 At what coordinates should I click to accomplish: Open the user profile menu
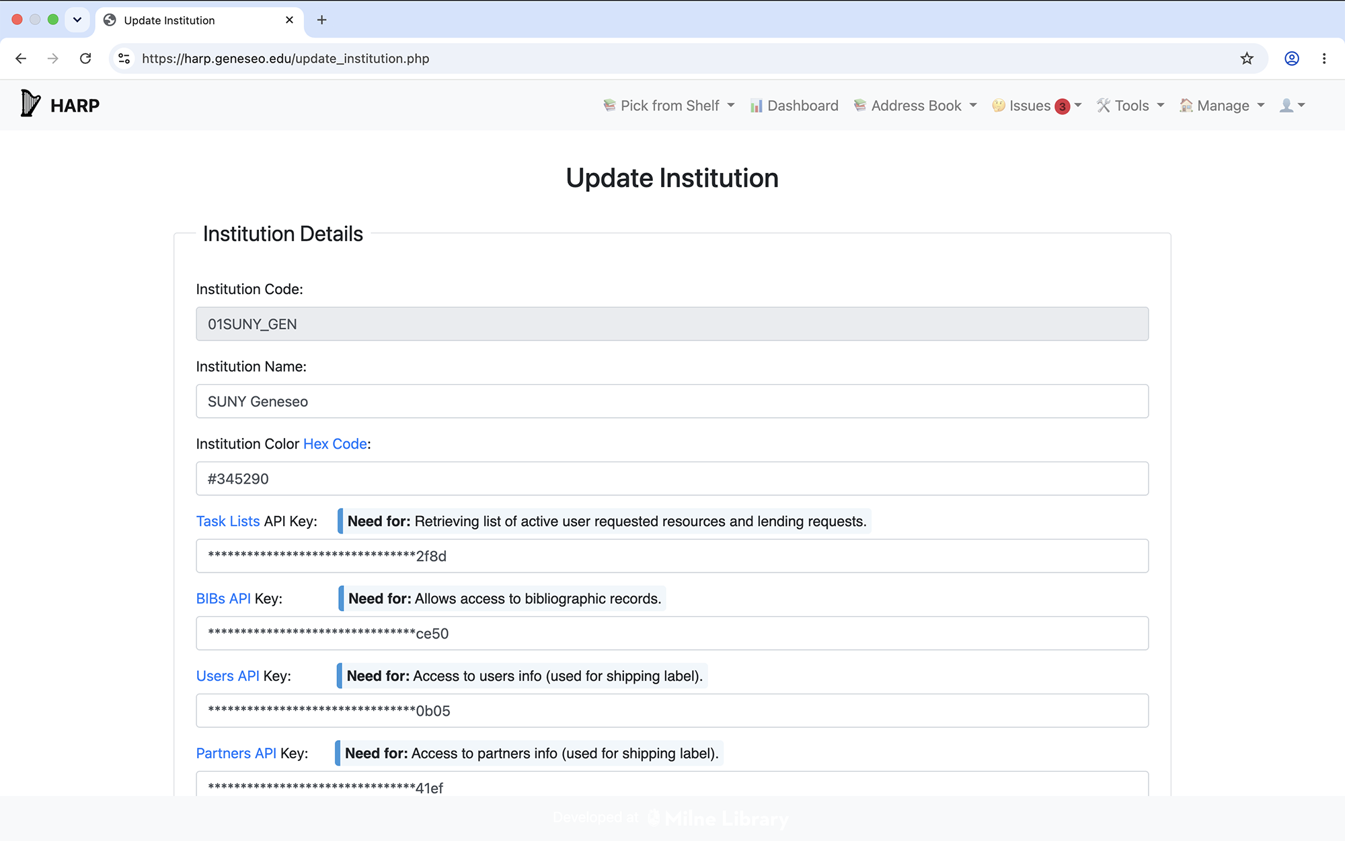coord(1292,106)
